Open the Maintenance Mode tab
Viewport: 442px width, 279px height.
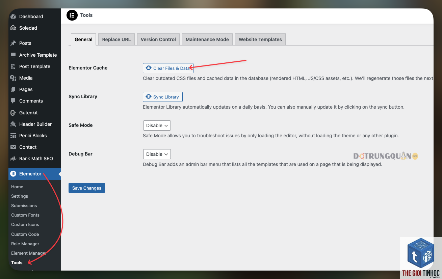pos(207,39)
